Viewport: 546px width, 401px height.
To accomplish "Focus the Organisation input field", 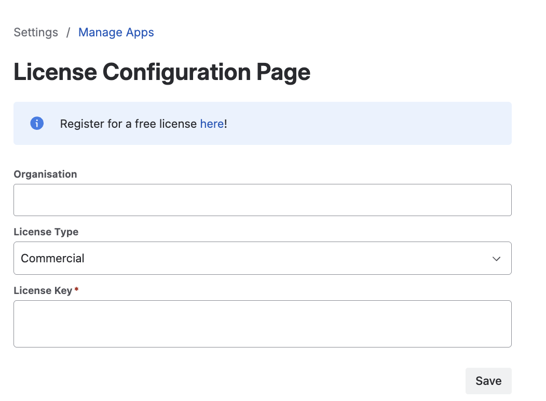I will point(263,200).
